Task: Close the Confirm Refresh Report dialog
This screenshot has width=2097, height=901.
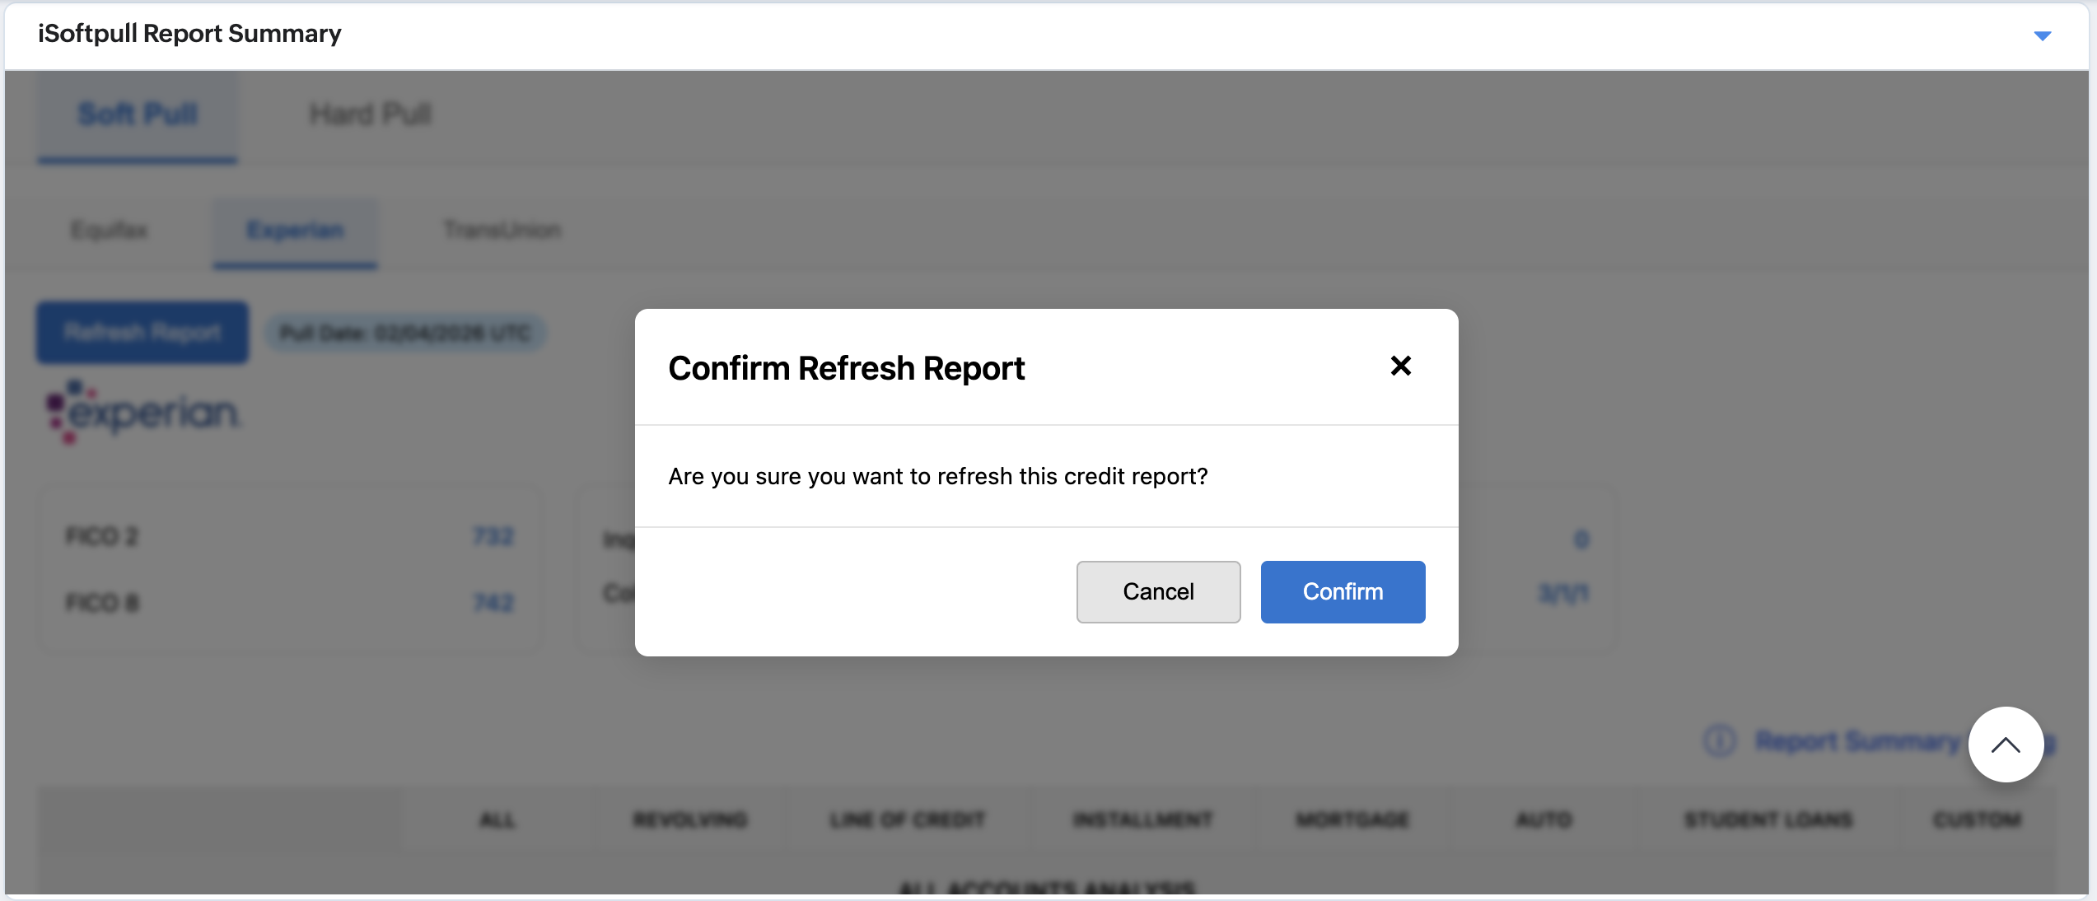Action: [1400, 366]
